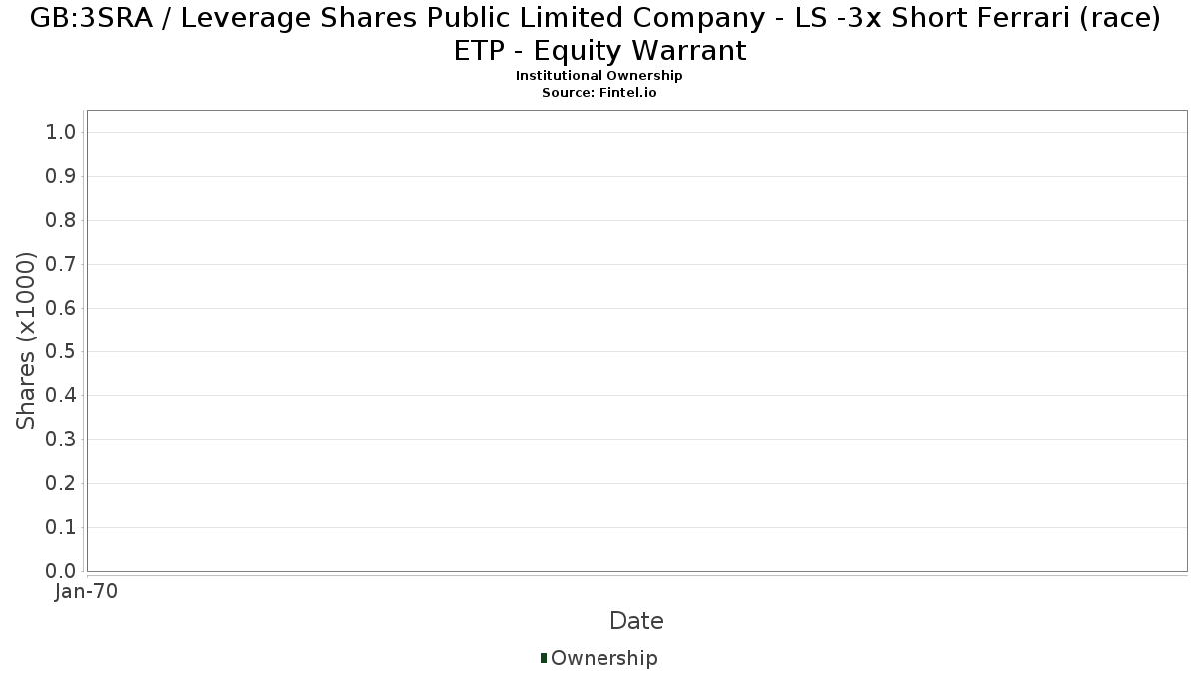Screen dimensions: 1199x674
Task: Select the 0.8 y-axis value
Action: 62,221
